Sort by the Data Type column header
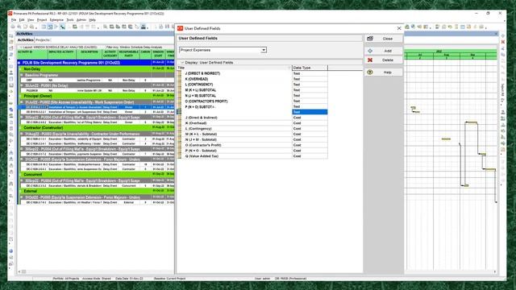 click(310, 68)
